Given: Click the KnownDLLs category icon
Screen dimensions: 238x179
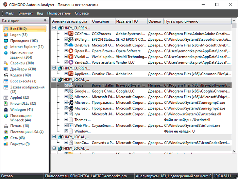Looking at the screenshot, I should coord(6,104).
